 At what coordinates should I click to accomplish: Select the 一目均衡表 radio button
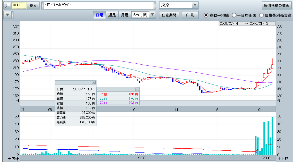tap(234, 15)
